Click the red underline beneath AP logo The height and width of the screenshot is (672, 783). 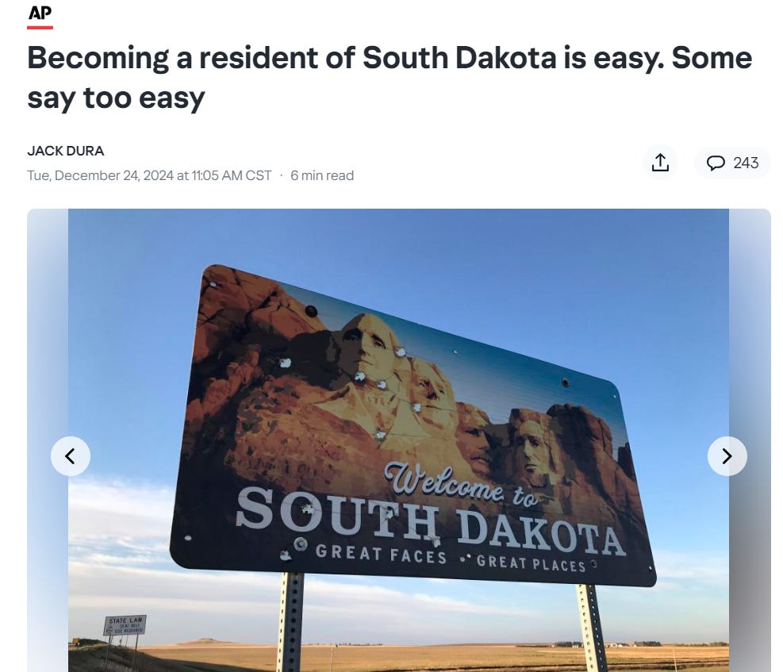coord(40,28)
